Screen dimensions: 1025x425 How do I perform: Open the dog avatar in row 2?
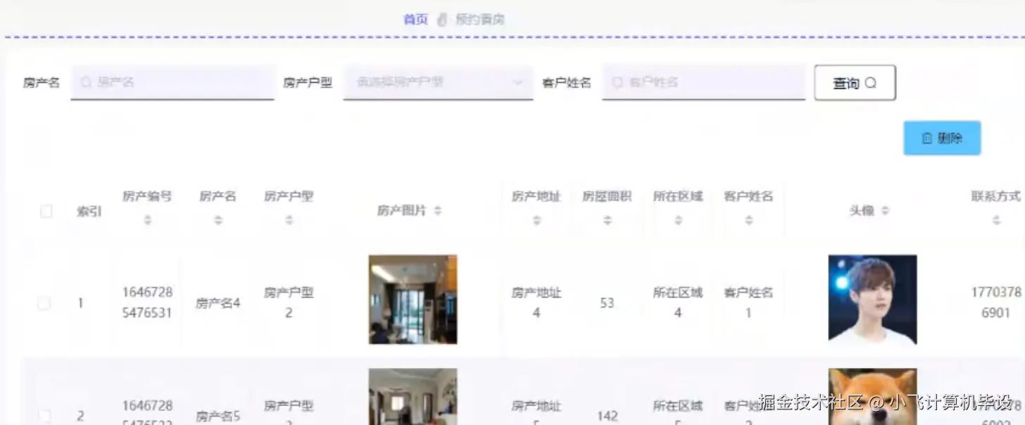(x=872, y=396)
